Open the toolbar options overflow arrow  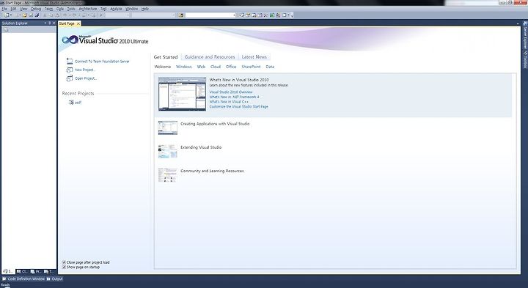292,15
